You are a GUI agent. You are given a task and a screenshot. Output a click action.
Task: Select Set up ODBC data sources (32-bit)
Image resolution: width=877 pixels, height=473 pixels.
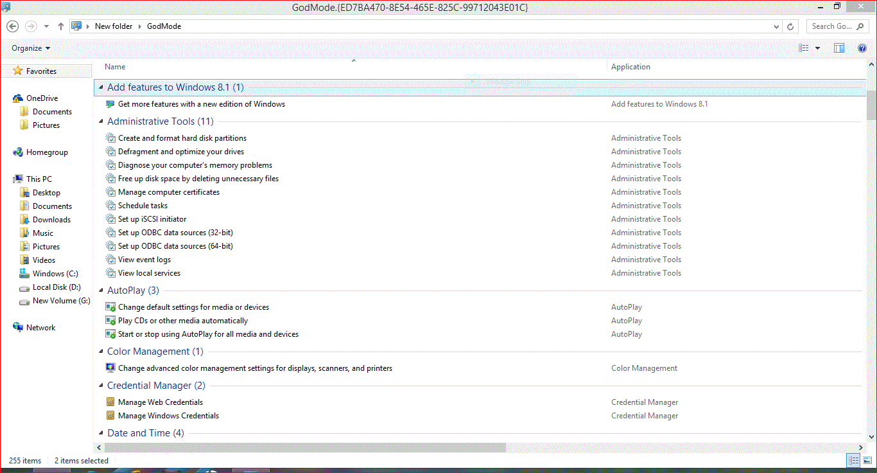pos(175,233)
